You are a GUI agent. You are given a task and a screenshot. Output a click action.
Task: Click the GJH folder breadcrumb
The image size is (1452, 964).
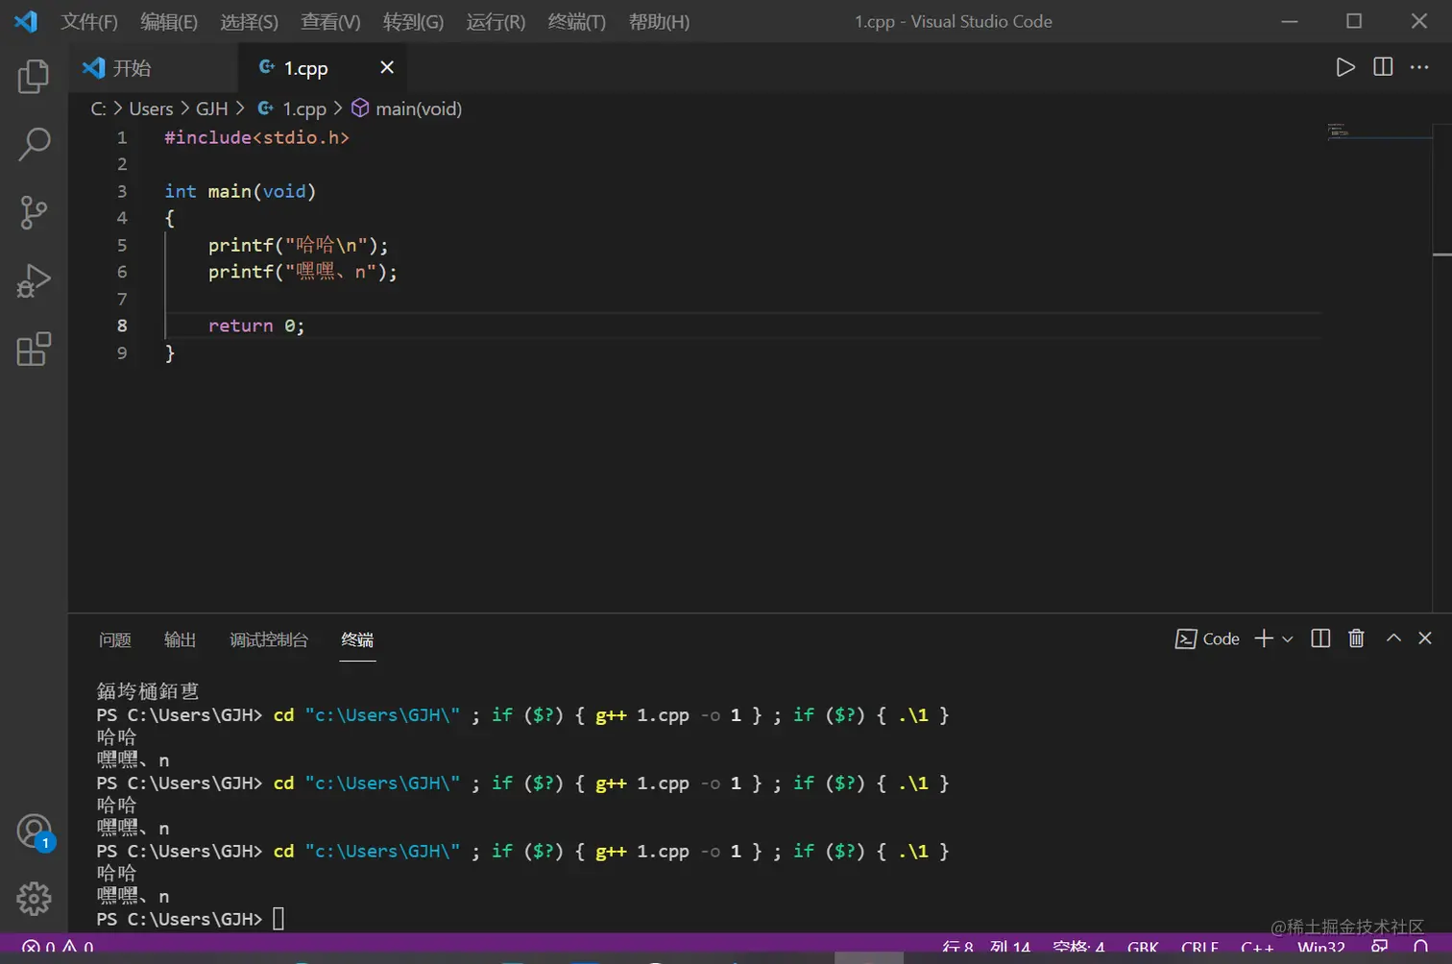pyautogui.click(x=211, y=108)
